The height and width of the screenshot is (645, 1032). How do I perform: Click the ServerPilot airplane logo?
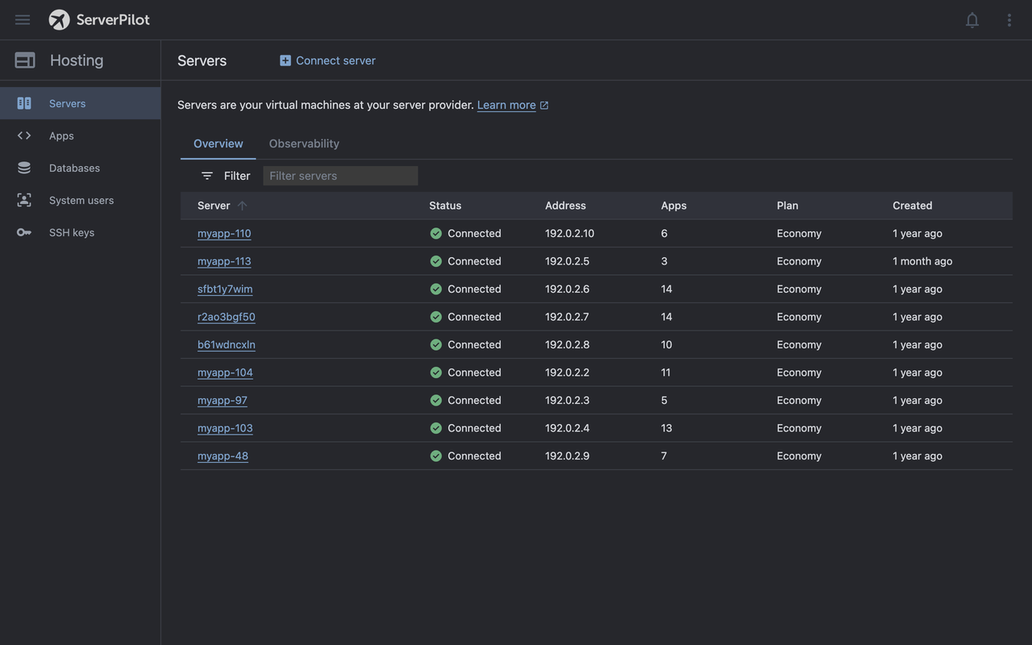[59, 19]
